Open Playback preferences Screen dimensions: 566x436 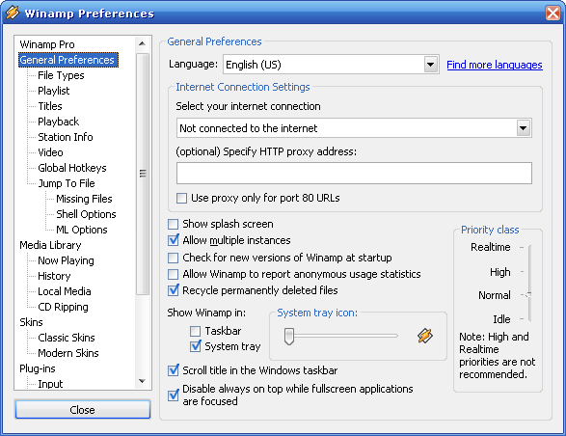(x=59, y=122)
